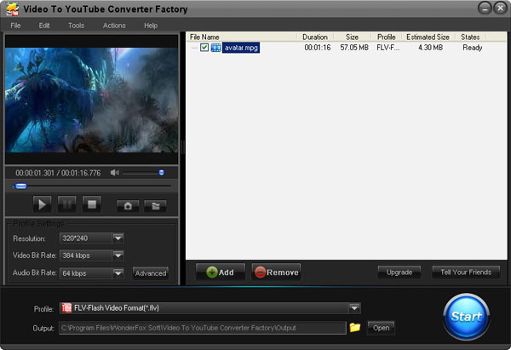Pause the video preview

[x=67, y=204]
